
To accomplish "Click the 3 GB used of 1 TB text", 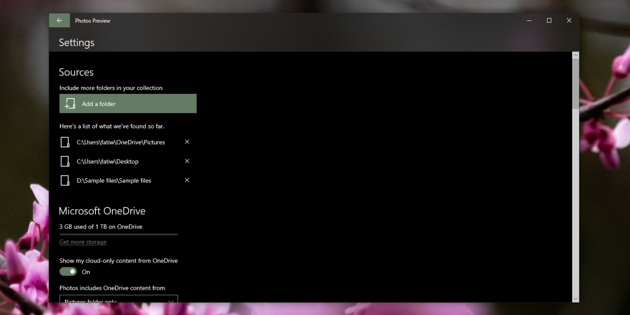I will pos(101,226).
